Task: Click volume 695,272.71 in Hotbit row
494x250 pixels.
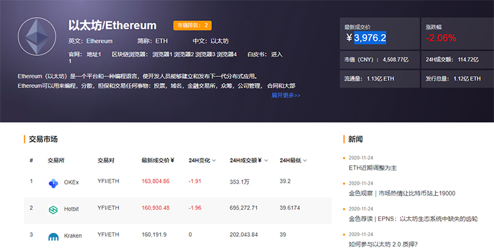Action: click(244, 208)
